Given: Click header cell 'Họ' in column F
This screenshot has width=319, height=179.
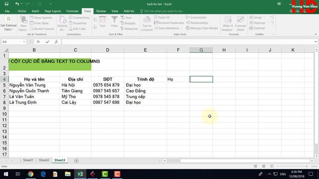Looking at the screenshot, I should pos(178,80).
